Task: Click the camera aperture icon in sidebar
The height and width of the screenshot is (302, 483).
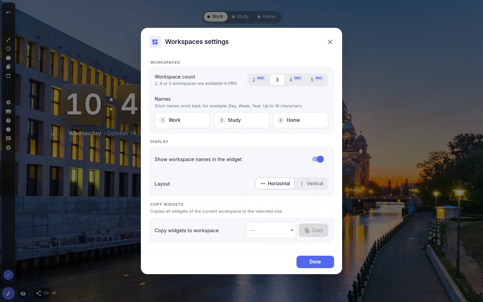Action: coord(8,148)
